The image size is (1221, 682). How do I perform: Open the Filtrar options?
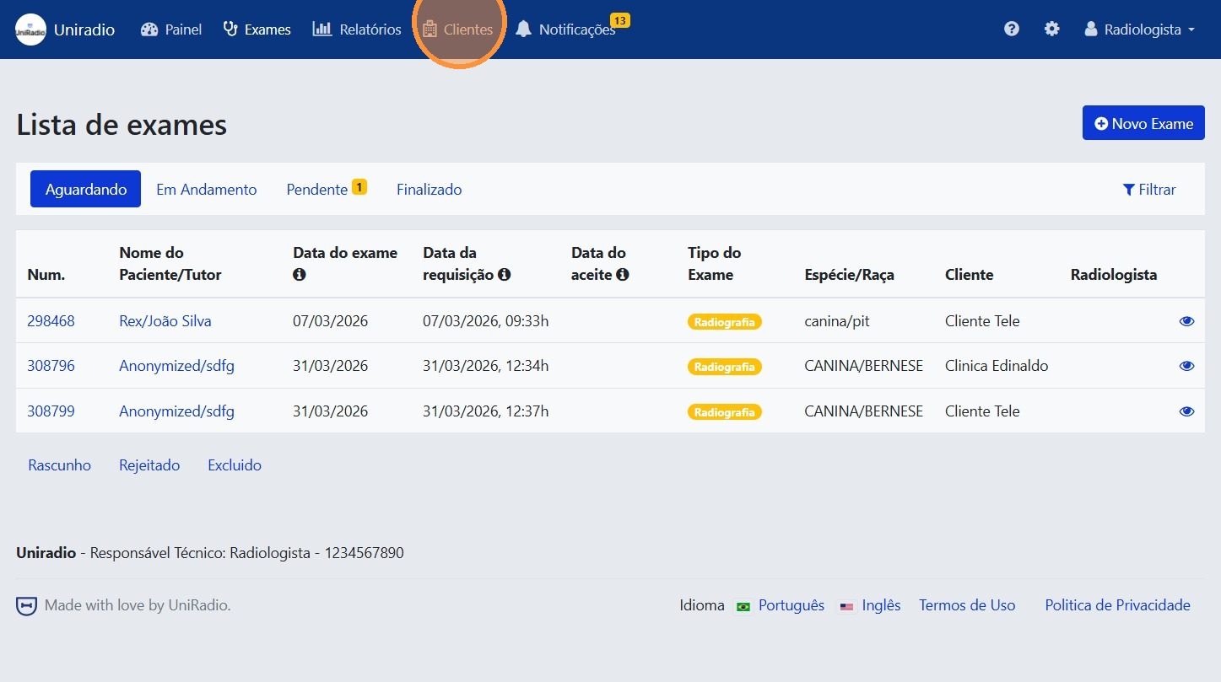point(1149,190)
